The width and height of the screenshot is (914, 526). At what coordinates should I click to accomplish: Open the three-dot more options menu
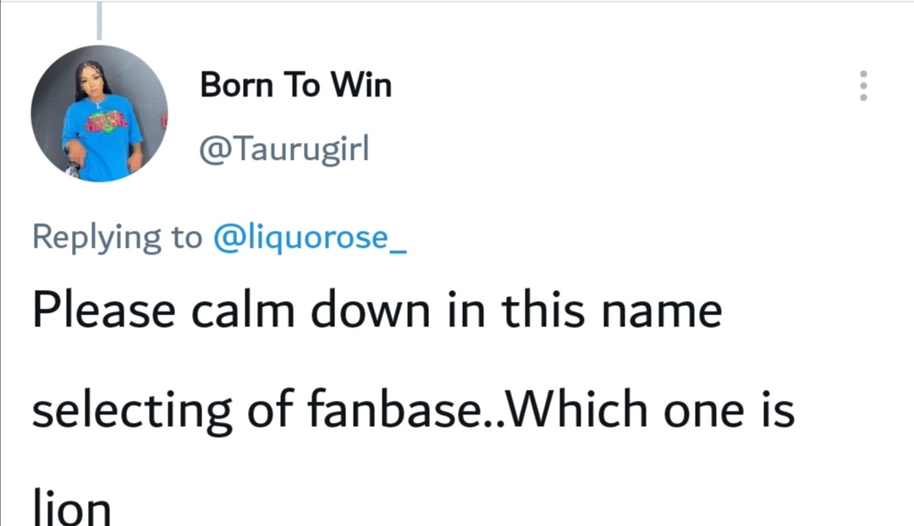click(x=863, y=86)
